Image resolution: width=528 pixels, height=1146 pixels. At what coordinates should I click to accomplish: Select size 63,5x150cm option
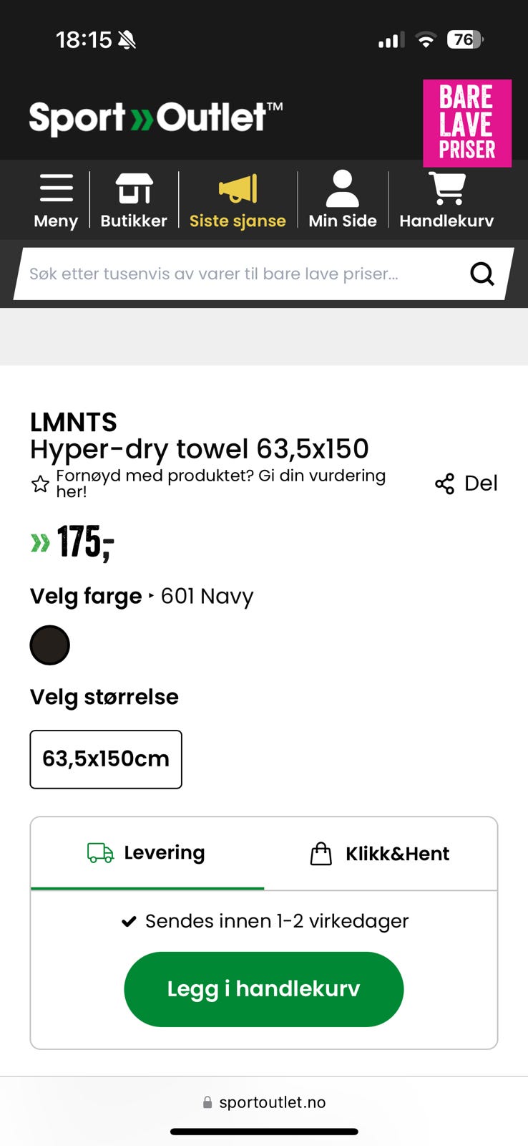click(x=106, y=759)
